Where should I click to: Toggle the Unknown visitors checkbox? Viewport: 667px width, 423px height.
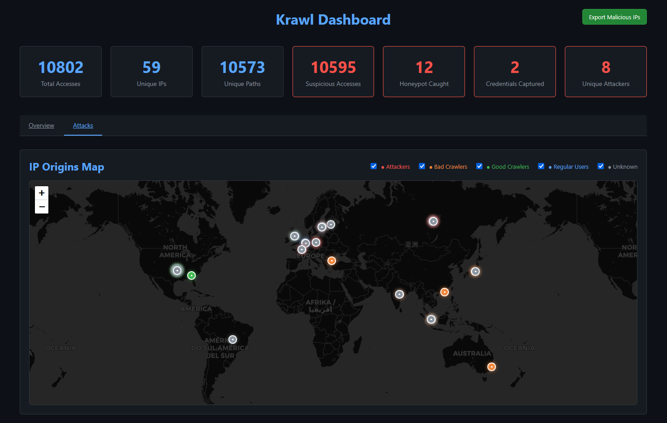[x=601, y=166]
